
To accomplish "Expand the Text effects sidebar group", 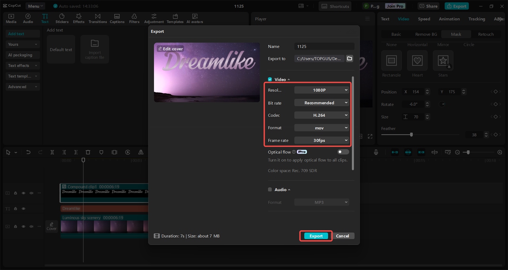I will point(23,66).
